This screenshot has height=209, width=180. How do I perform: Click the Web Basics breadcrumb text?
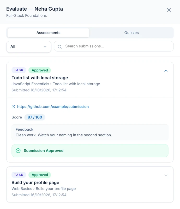click(22, 189)
